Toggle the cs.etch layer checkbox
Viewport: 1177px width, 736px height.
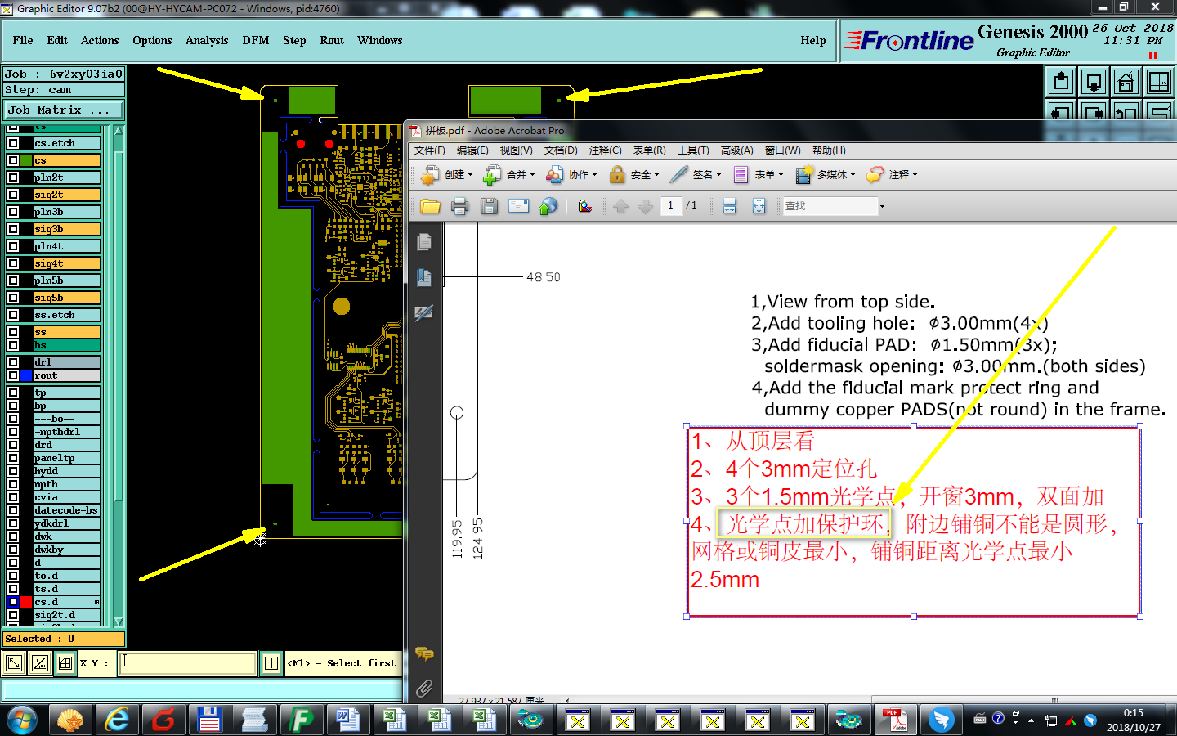13,143
